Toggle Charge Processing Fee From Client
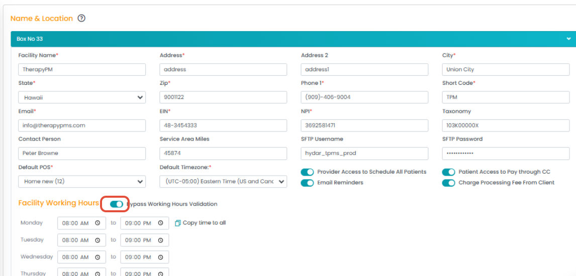 (x=448, y=183)
